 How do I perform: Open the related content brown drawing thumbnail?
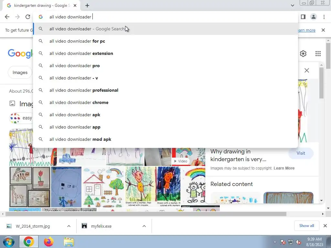click(x=288, y=197)
